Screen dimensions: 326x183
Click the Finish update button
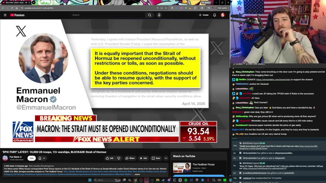tap(222, 8)
